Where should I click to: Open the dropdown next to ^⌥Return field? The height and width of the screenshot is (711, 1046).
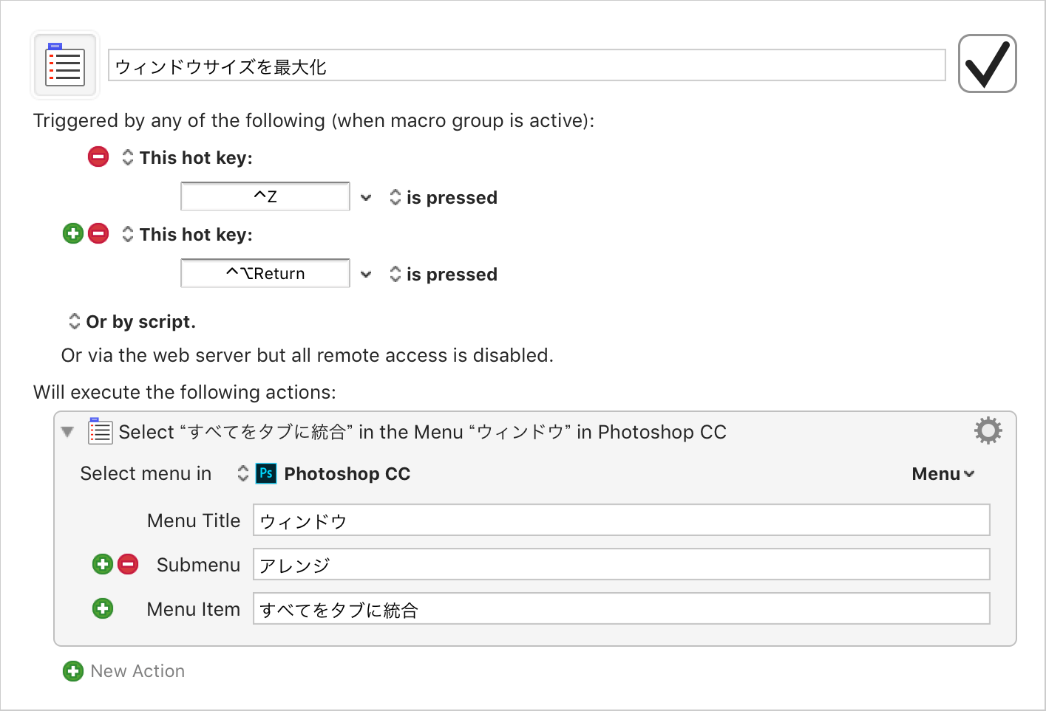[366, 274]
